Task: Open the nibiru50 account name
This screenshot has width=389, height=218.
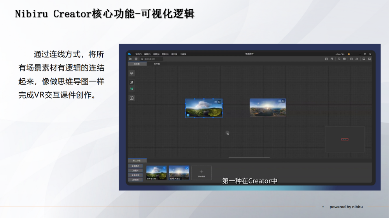Action: pos(340,54)
